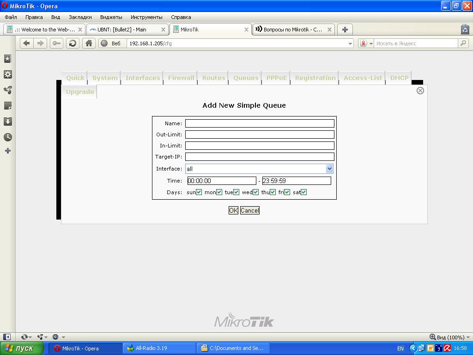Click the Cancel button
The height and width of the screenshot is (355, 473).
(250, 210)
